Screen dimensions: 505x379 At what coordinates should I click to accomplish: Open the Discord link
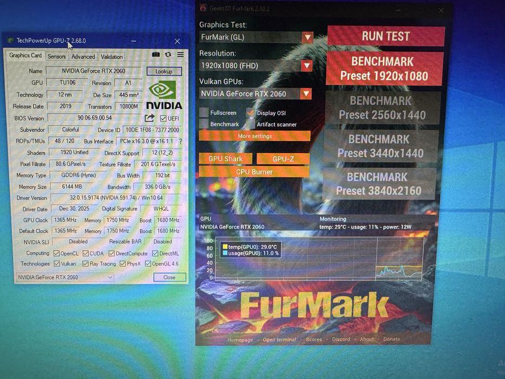point(341,339)
